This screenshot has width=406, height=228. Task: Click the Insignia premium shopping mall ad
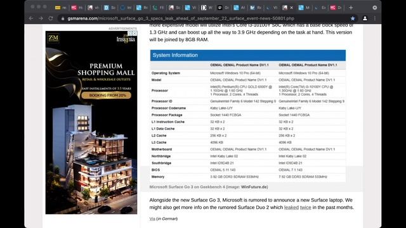pyautogui.click(x=91, y=122)
